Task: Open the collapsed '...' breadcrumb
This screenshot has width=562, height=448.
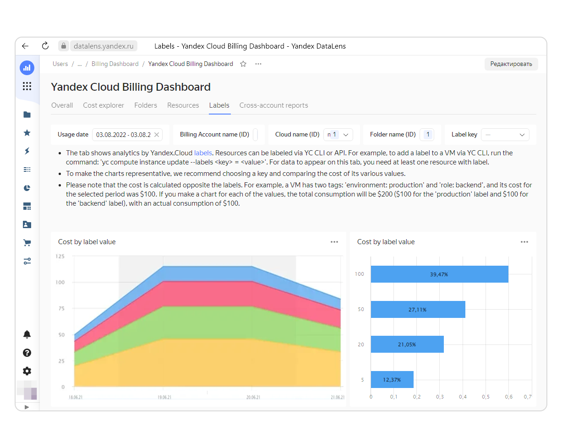Action: (x=80, y=64)
